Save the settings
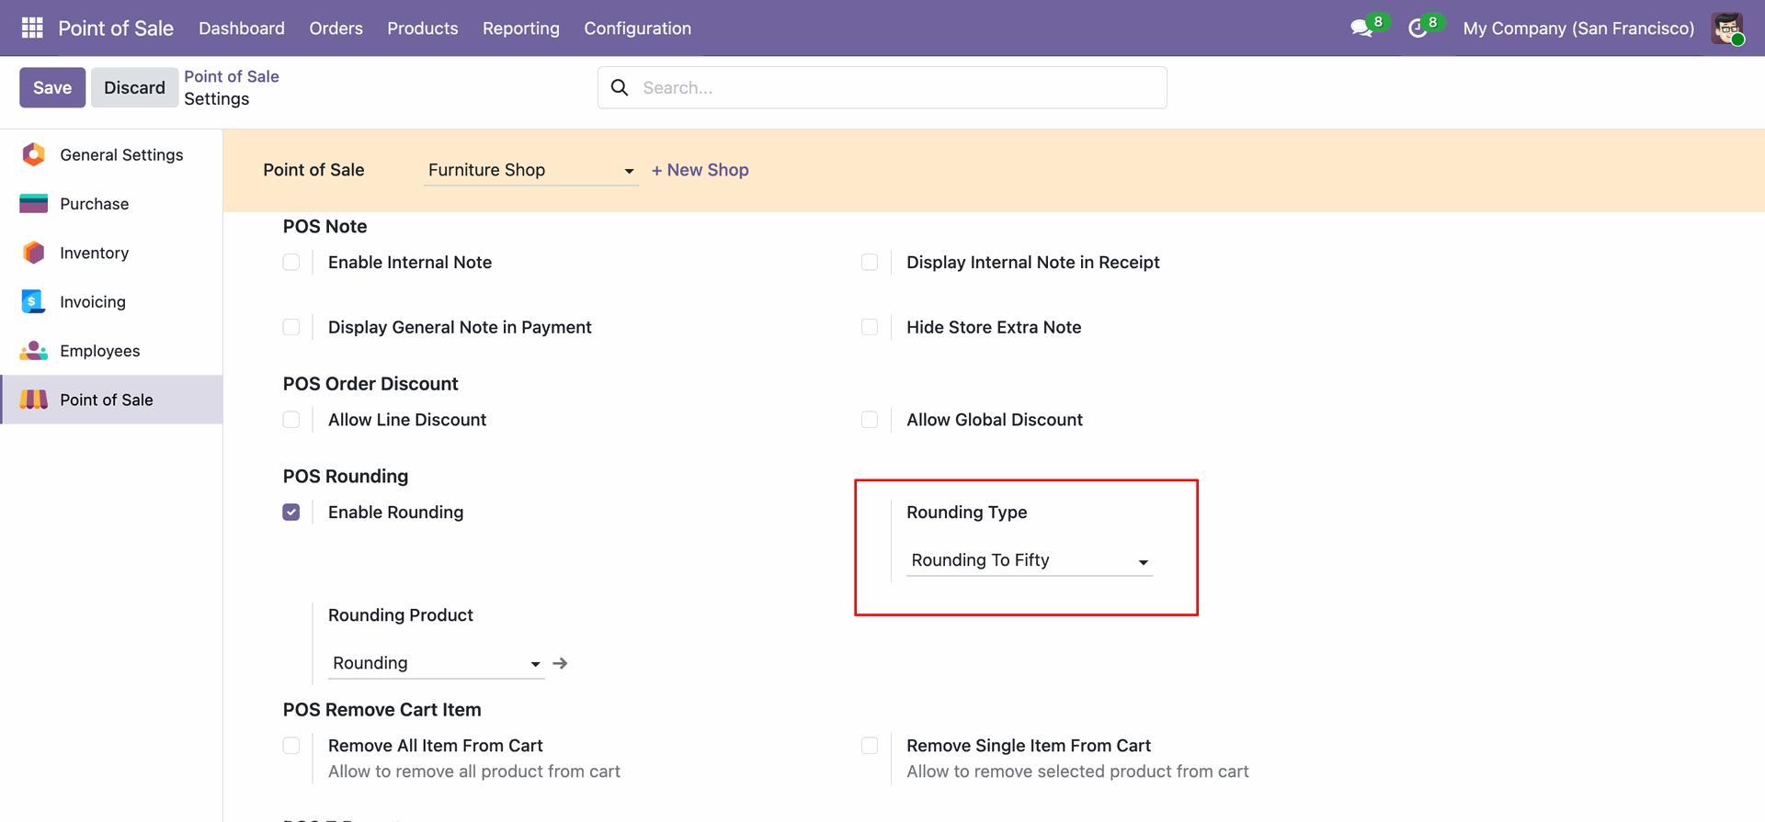This screenshot has width=1765, height=822. pyautogui.click(x=52, y=87)
